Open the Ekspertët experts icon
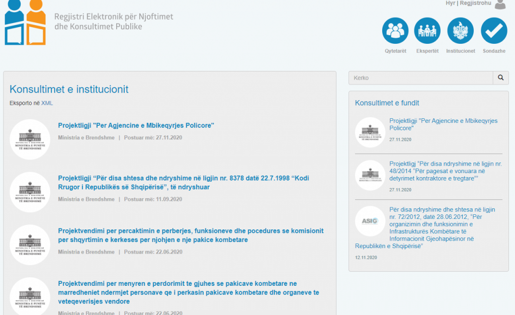515x315 pixels. click(x=427, y=31)
